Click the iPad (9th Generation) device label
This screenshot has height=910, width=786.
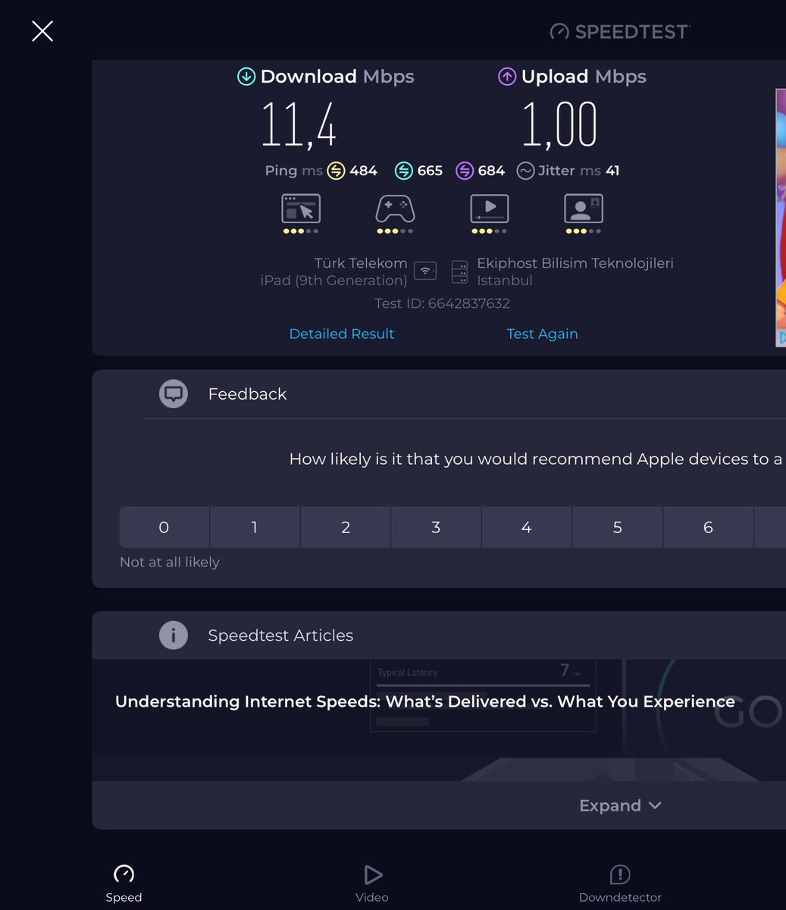point(334,281)
